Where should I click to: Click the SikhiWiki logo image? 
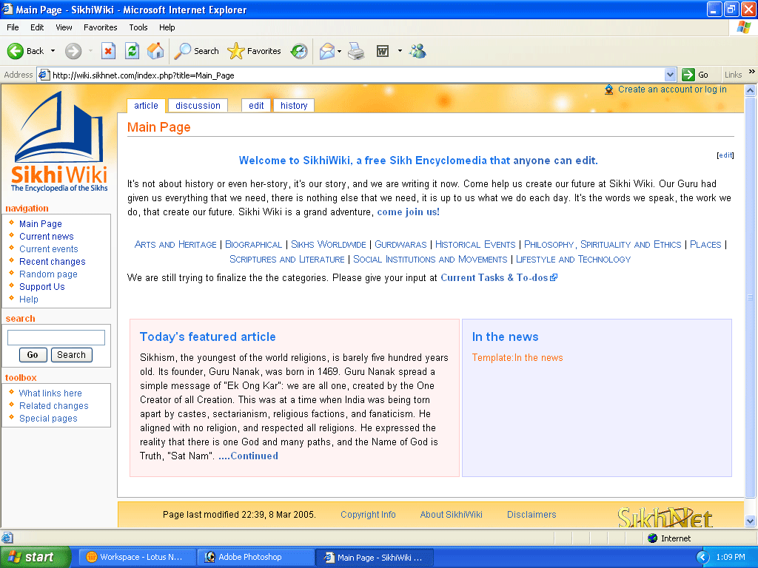(x=59, y=141)
